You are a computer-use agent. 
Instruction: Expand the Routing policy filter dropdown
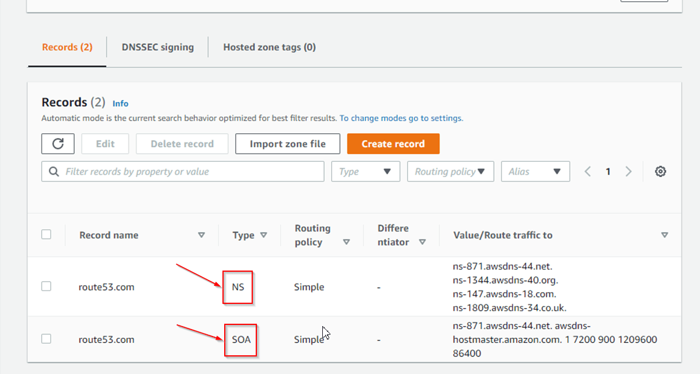coord(450,171)
